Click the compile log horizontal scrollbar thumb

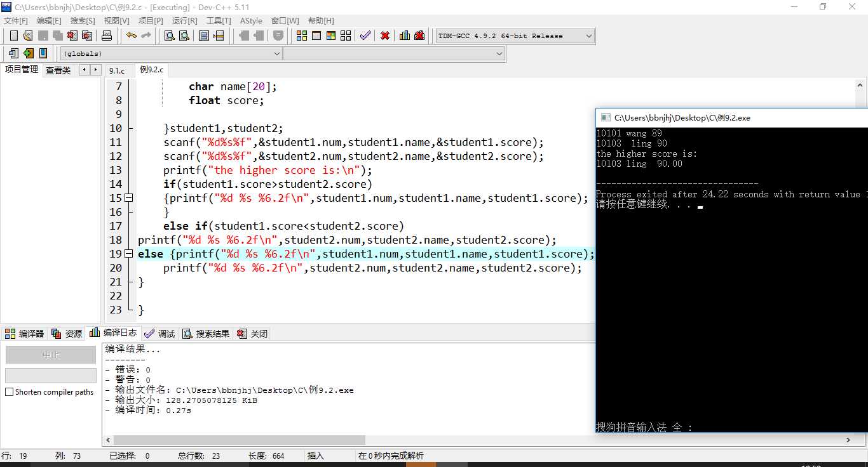pyautogui.click(x=240, y=440)
